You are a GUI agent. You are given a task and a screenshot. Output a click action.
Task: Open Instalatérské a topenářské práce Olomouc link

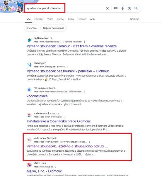pos(59,121)
